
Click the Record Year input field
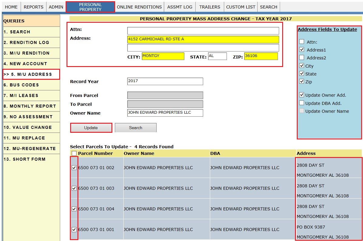pyautogui.click(x=165, y=81)
